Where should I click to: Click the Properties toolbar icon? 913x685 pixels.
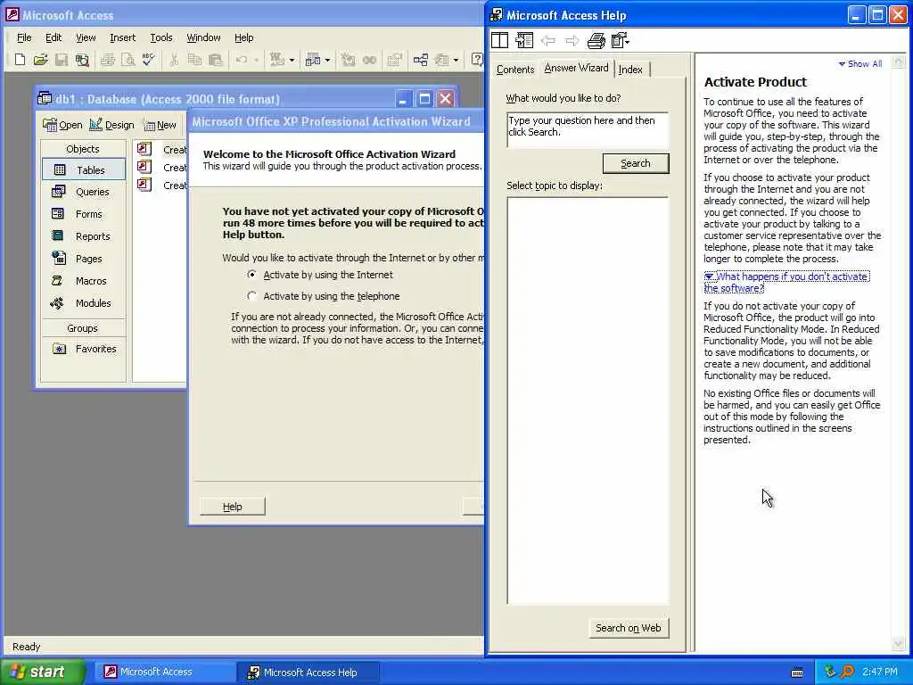point(395,60)
